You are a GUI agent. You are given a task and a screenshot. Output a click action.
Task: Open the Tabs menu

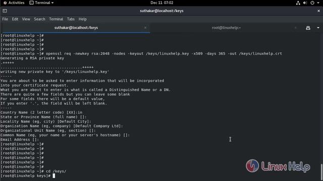(71, 19)
